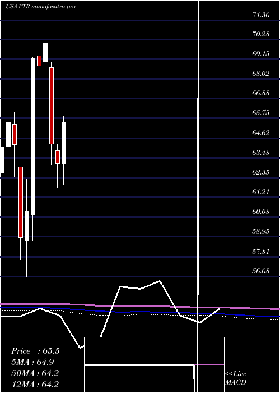Select the small red candle near 63.5

(x=58, y=157)
